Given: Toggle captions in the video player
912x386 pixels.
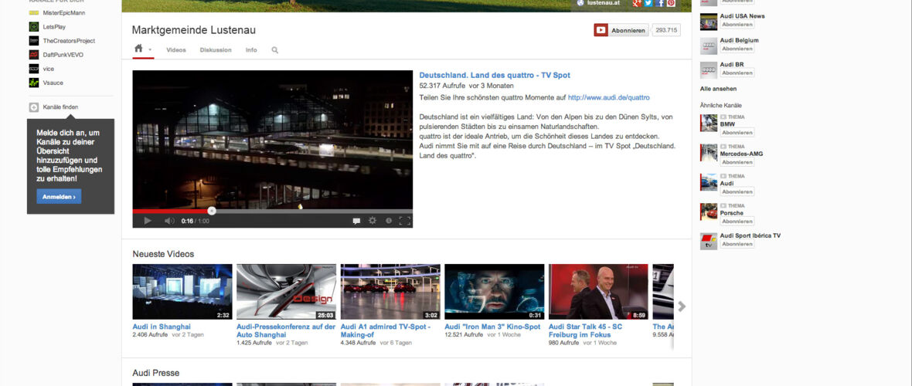Looking at the screenshot, I should (x=356, y=221).
